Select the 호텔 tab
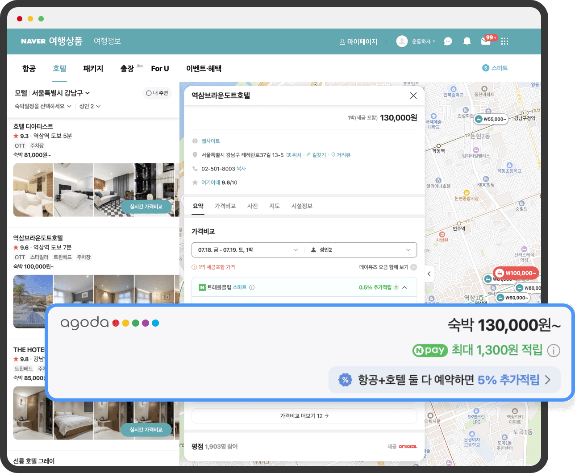 coord(59,68)
